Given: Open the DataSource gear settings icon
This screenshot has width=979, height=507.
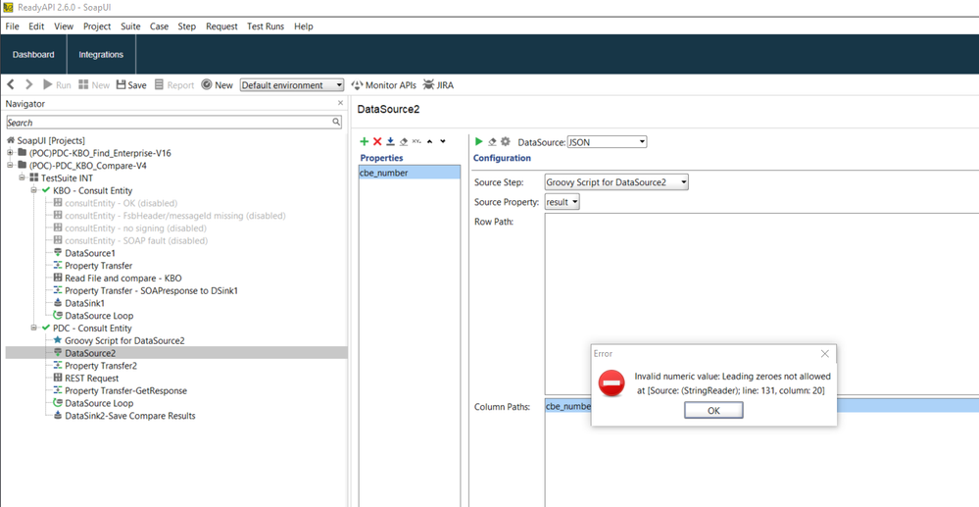Looking at the screenshot, I should 506,142.
